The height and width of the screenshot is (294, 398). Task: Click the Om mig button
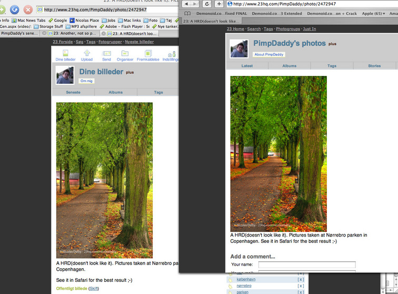point(86,81)
